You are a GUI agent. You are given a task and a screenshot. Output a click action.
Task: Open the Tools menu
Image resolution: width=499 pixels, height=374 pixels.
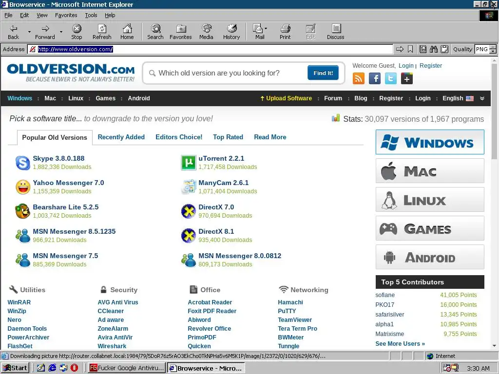[91, 15]
